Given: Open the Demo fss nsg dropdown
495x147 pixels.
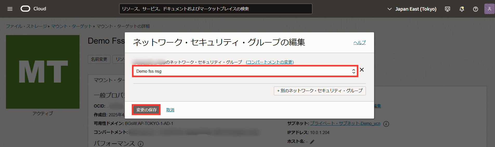Looking at the screenshot, I should click(245, 71).
